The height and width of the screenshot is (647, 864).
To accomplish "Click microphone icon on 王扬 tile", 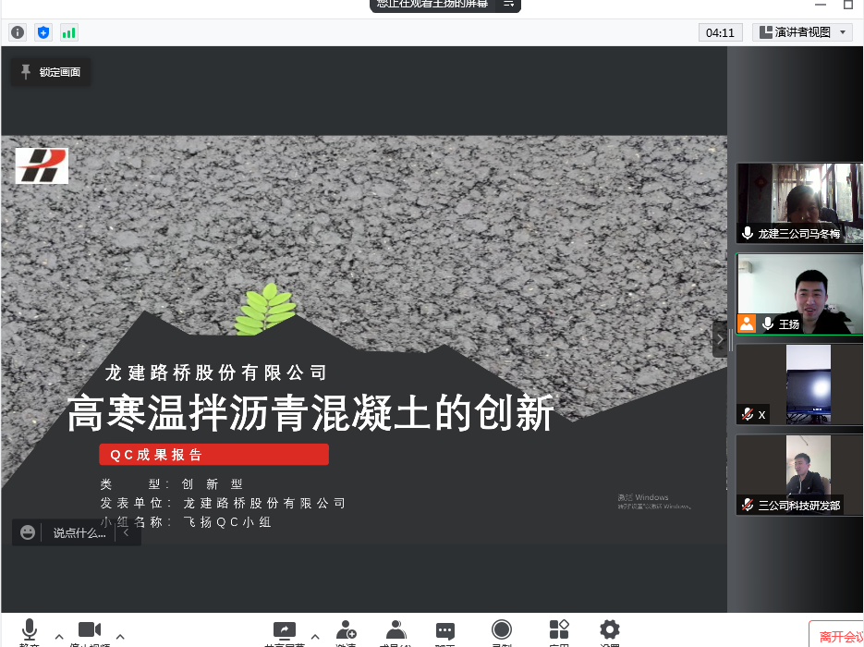I will click(x=768, y=323).
